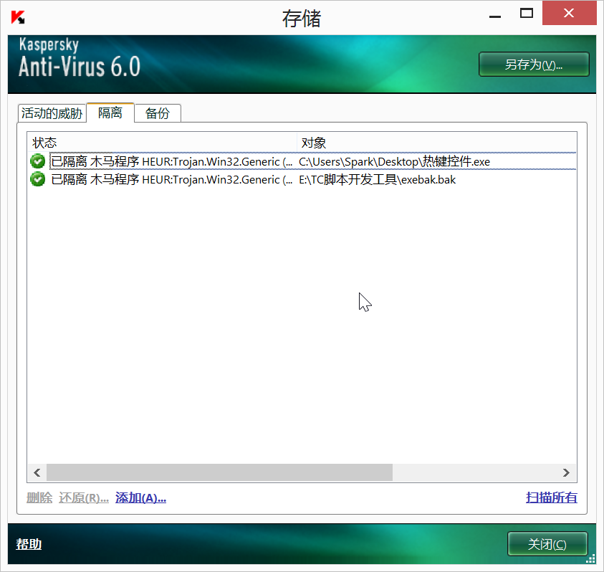Image resolution: width=604 pixels, height=572 pixels.
Task: Click the 还原(R)... link
Action: pyautogui.click(x=84, y=497)
